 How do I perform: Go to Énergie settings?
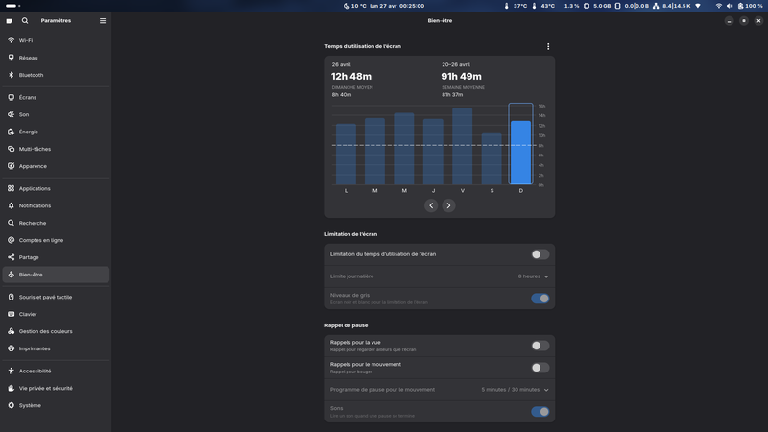pyautogui.click(x=56, y=132)
